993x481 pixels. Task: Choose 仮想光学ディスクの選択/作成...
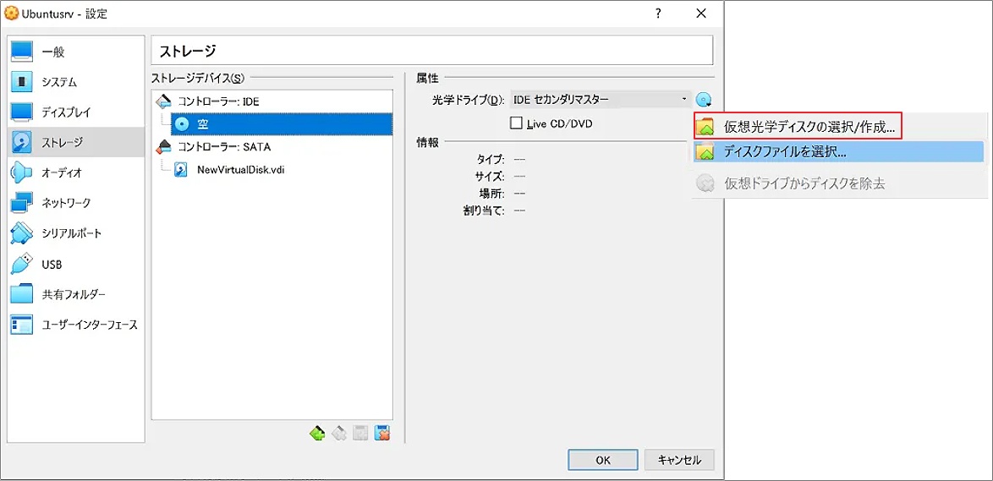click(798, 127)
